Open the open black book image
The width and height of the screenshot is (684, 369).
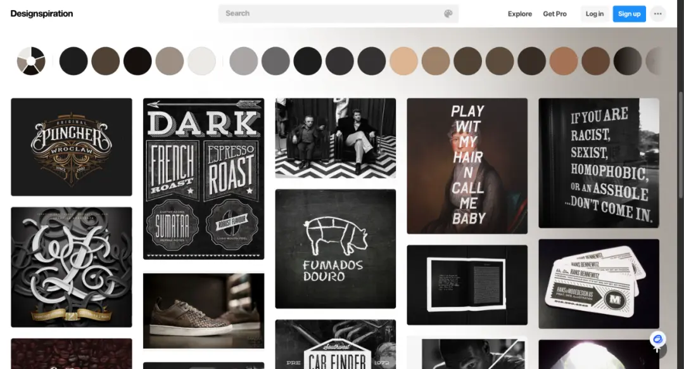pos(467,285)
